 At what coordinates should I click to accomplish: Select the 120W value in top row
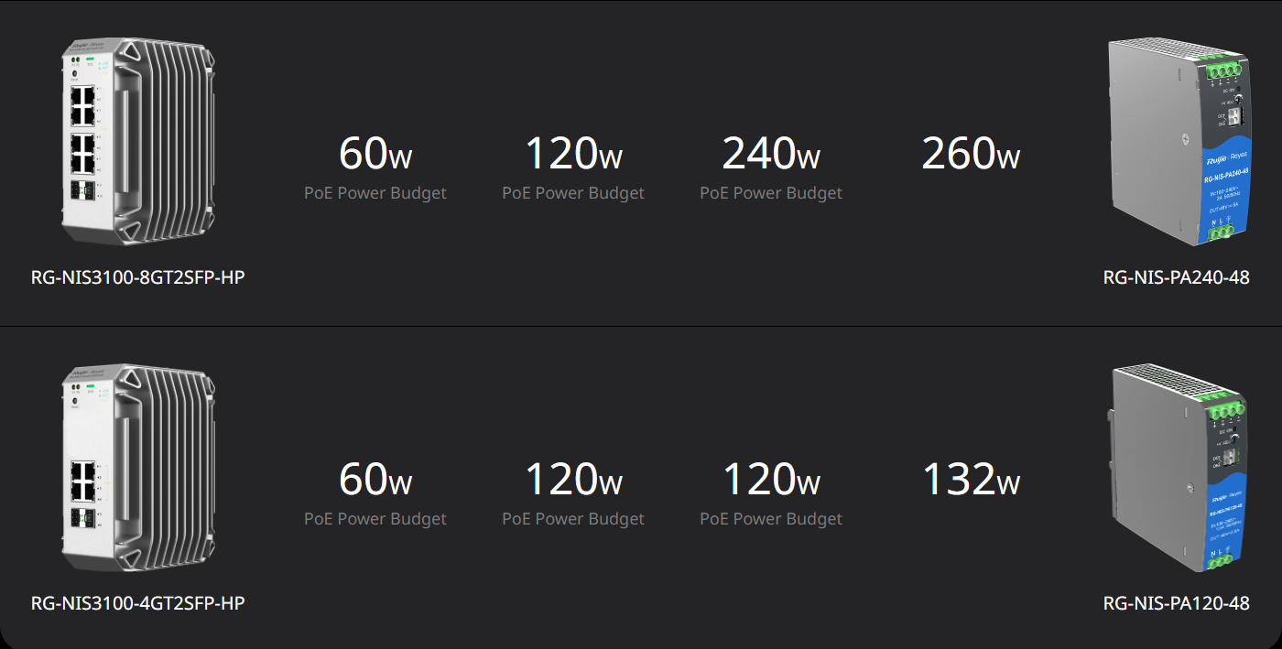click(573, 153)
